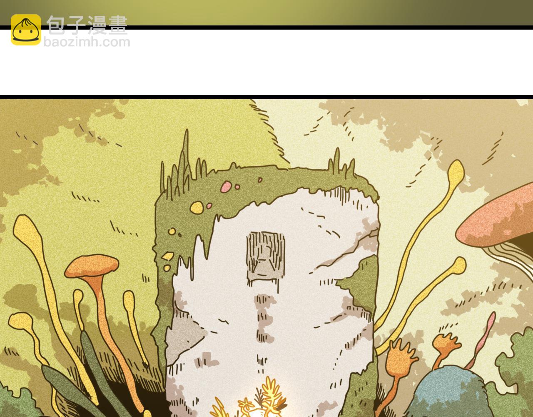Click the white gap between comic panels
The width and height of the screenshot is (533, 417).
pos(266,63)
